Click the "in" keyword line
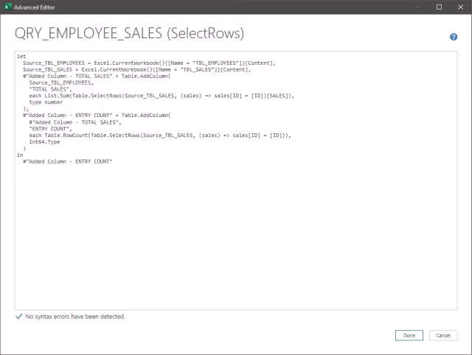 (x=20, y=155)
